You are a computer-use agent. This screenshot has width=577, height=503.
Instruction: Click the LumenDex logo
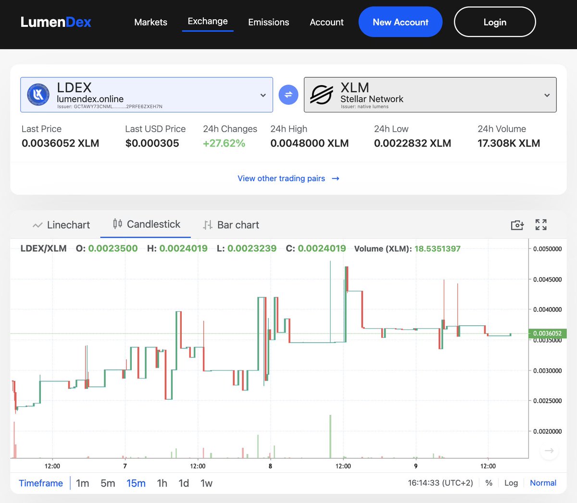[56, 22]
